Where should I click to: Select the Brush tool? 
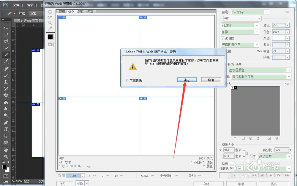pos(6,75)
